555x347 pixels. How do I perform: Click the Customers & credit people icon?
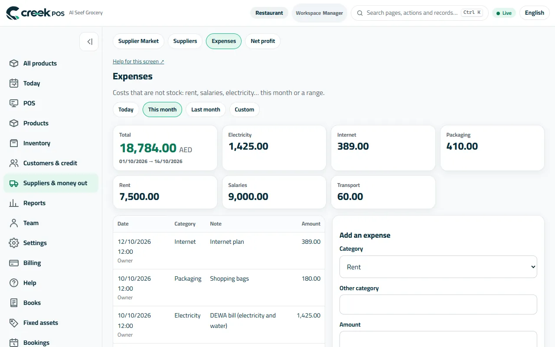[14, 163]
